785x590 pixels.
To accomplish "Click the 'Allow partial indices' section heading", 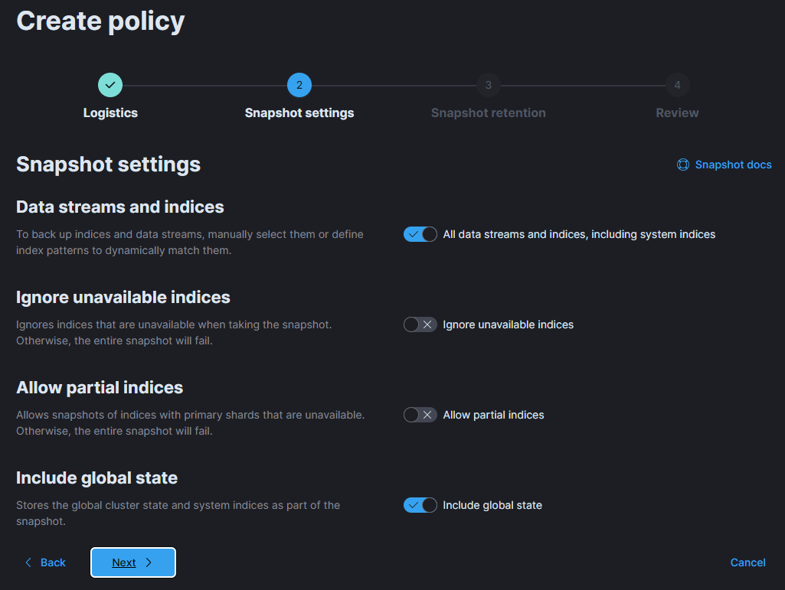I will point(100,388).
